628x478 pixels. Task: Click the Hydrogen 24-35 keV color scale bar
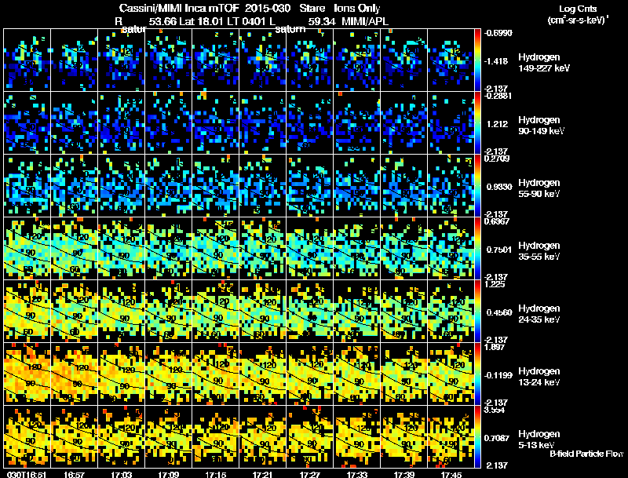tap(477, 312)
